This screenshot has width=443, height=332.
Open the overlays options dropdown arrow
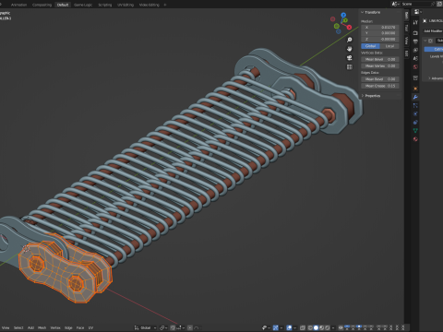click(294, 327)
